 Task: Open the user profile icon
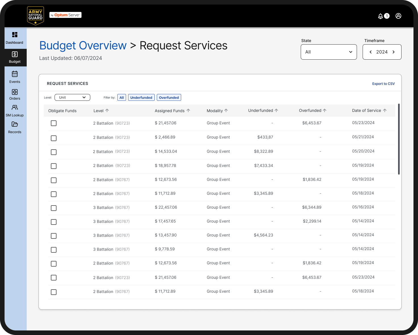398,16
